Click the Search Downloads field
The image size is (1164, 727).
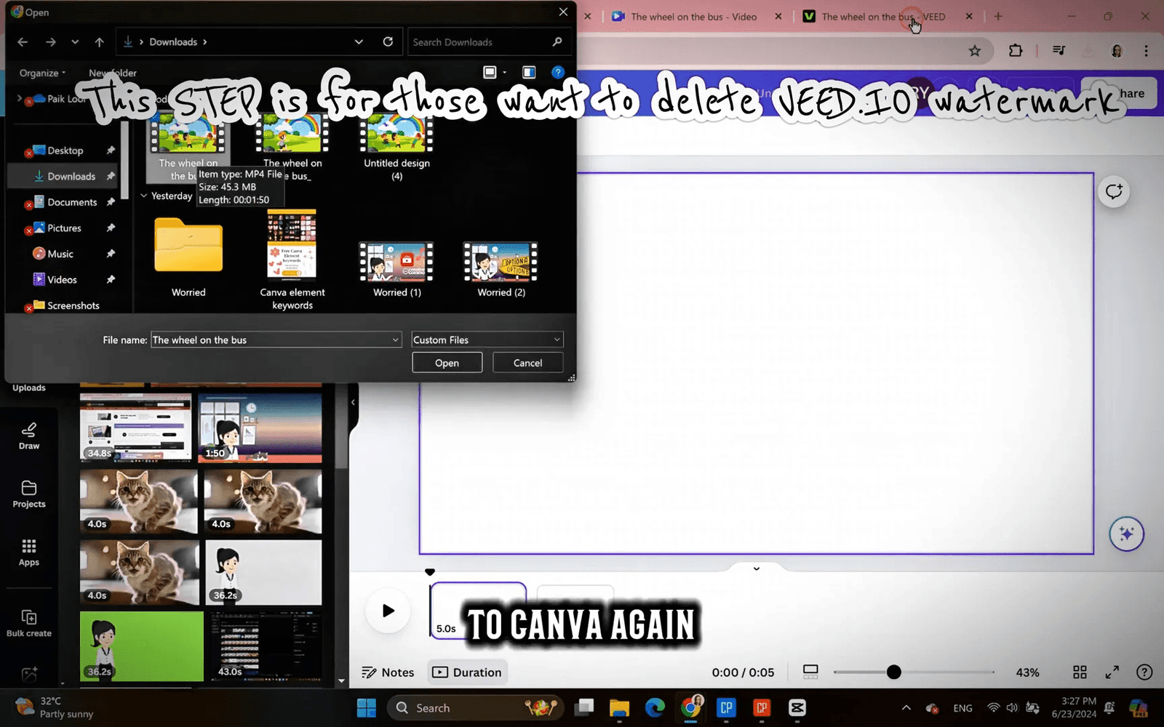click(488, 42)
